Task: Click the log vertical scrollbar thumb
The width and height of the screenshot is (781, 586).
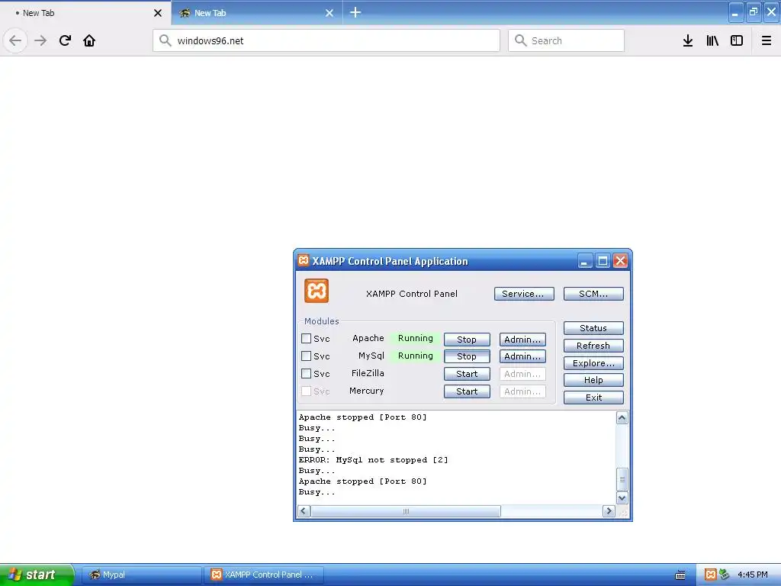Action: pos(622,479)
